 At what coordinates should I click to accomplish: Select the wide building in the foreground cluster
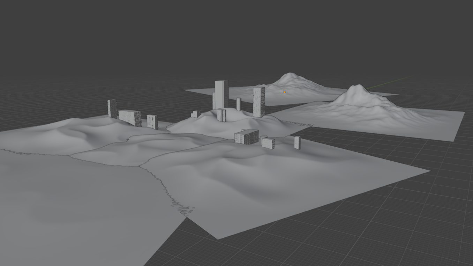[246, 136]
